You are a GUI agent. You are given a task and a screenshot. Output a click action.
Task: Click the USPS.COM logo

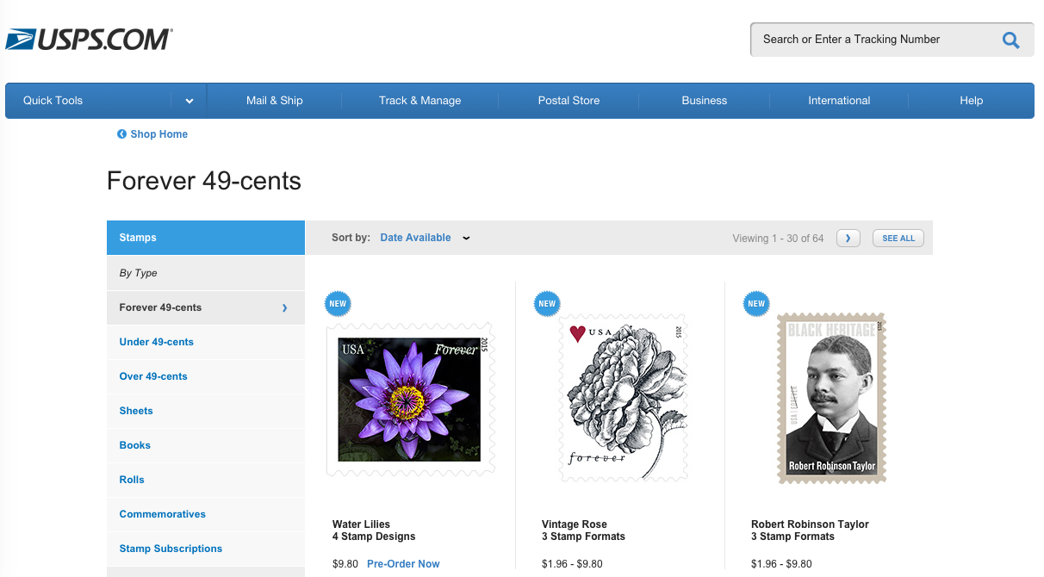click(x=90, y=39)
